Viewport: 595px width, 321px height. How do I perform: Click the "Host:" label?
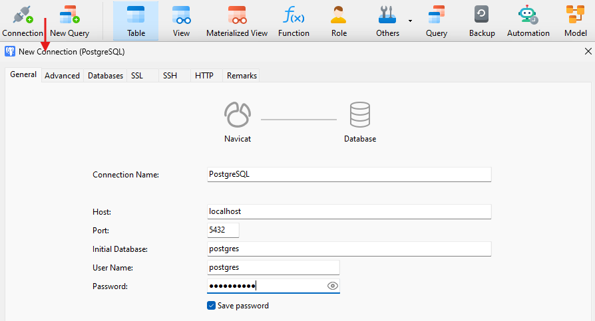point(102,212)
